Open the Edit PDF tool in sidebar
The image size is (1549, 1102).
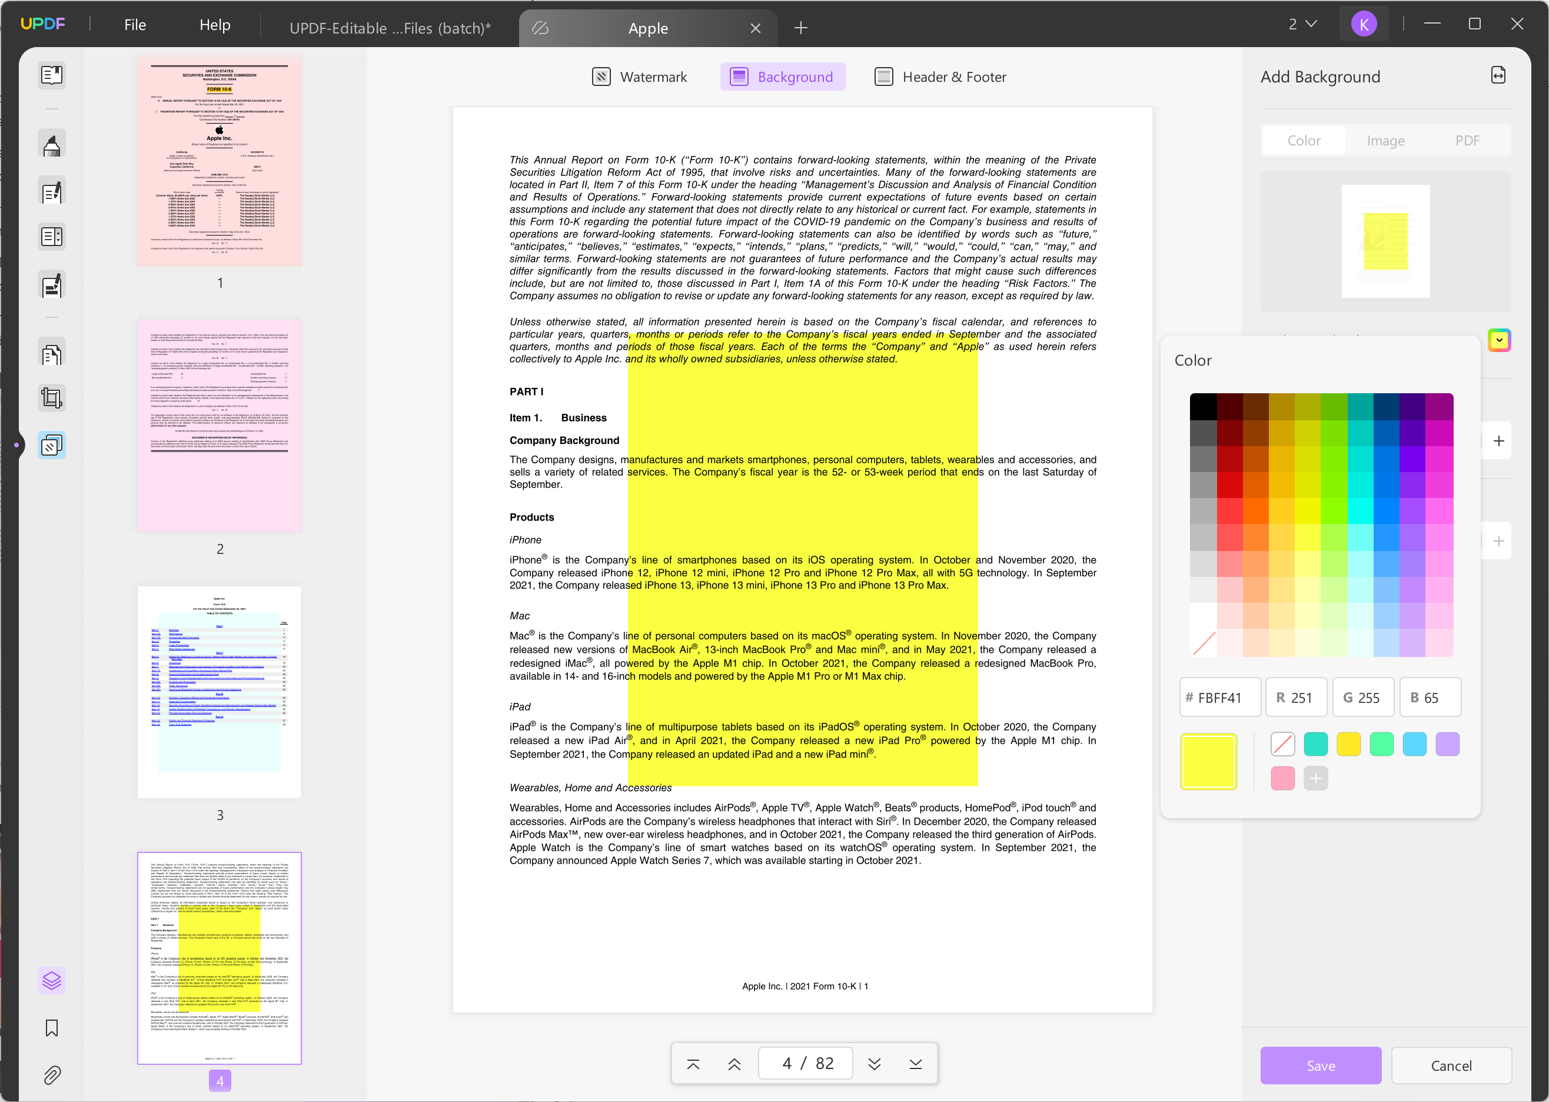pos(52,191)
